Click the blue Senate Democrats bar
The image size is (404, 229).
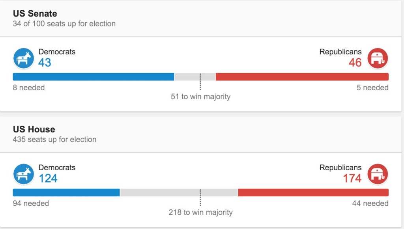pyautogui.click(x=94, y=77)
